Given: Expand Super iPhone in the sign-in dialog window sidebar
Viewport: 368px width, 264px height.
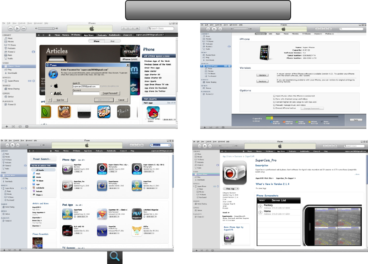Looking at the screenshot, I should 3,81.
